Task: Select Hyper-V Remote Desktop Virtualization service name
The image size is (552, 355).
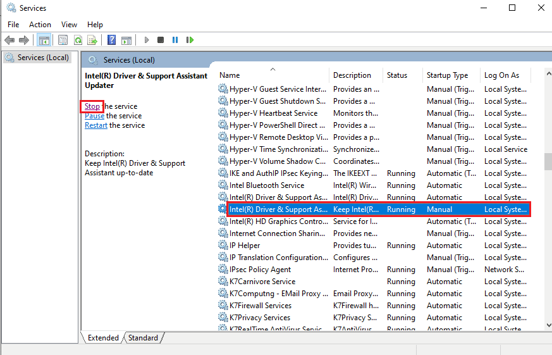Action: pyautogui.click(x=278, y=137)
